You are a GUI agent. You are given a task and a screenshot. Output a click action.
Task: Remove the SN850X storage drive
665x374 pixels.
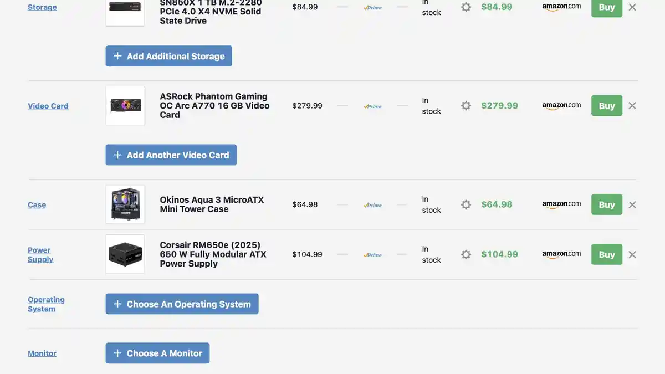coord(632,7)
